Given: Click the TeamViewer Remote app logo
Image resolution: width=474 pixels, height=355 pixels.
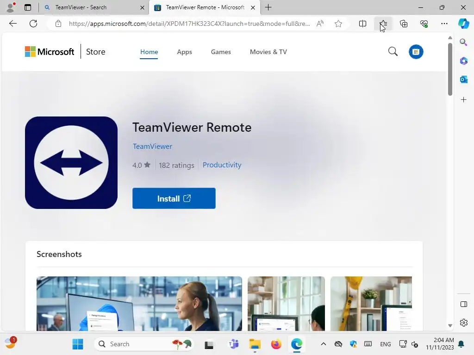Looking at the screenshot, I should coord(71,163).
